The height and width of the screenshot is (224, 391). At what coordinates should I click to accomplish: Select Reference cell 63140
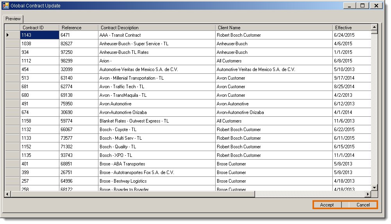click(x=79, y=78)
